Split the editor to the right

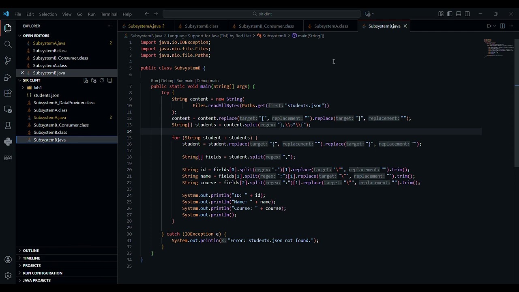(502, 26)
